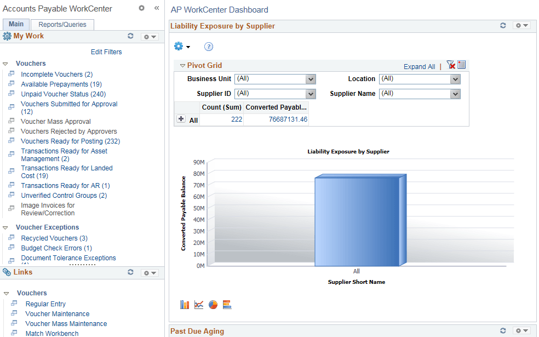Screen dimensions: 539x337
Task: Switch chart to vertical bar chart type
Action: coord(185,304)
